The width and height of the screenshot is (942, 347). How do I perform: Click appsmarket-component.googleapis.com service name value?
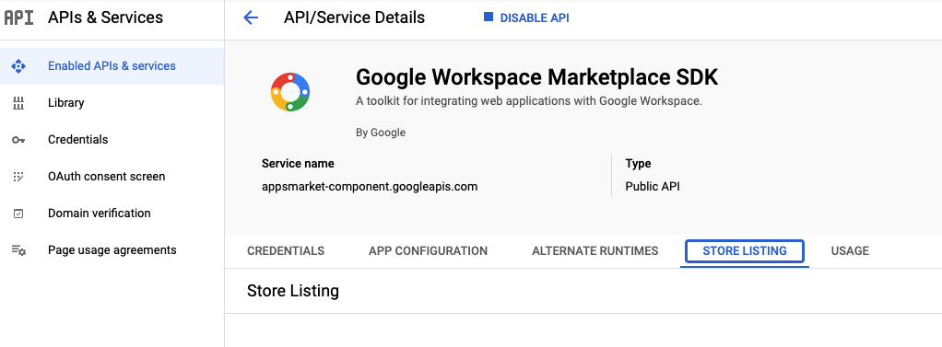tap(370, 187)
